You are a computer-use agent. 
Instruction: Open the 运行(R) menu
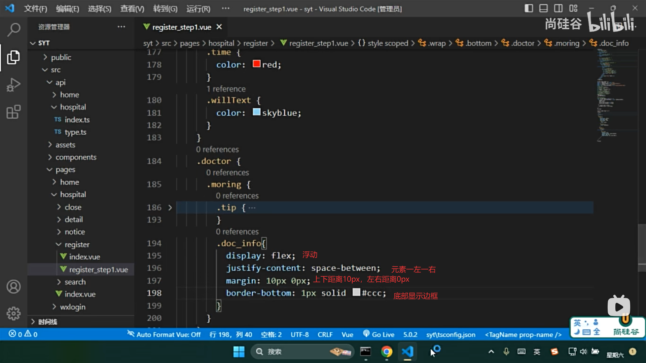(198, 9)
